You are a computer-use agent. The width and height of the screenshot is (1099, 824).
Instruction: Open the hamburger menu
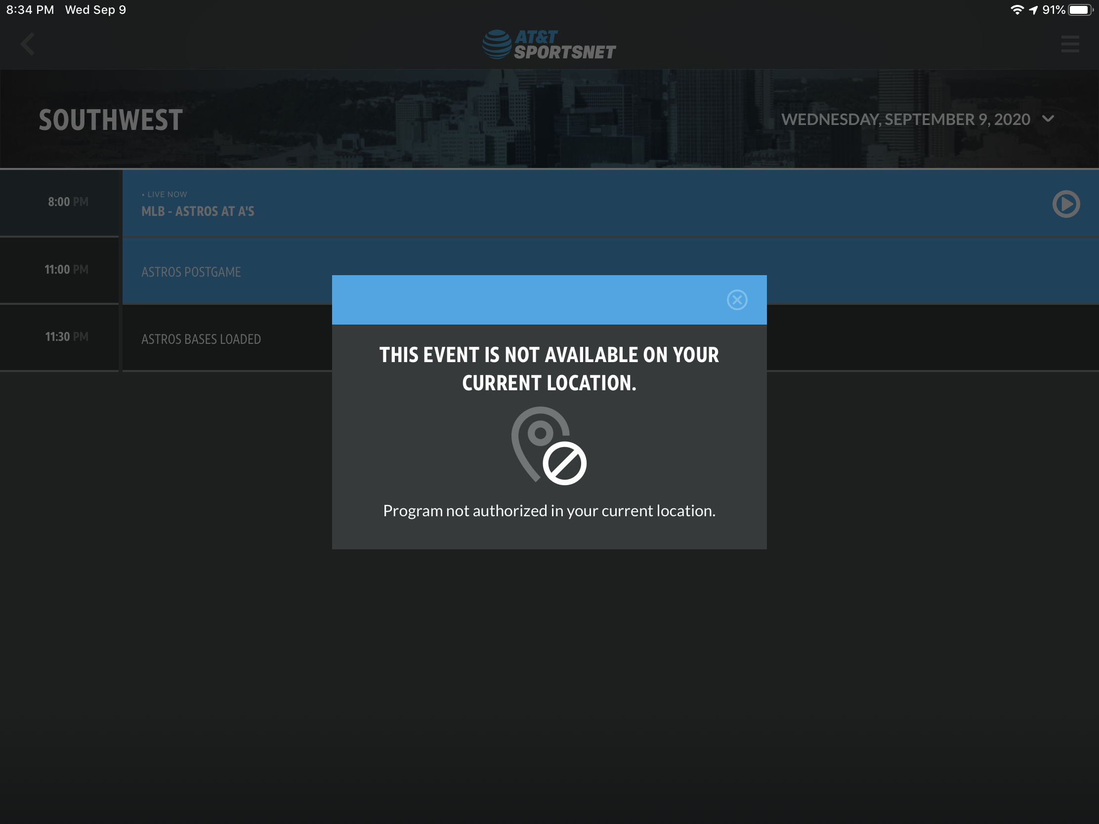pyautogui.click(x=1069, y=44)
